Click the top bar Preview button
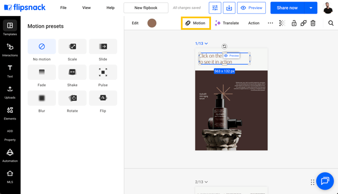 [x=251, y=8]
